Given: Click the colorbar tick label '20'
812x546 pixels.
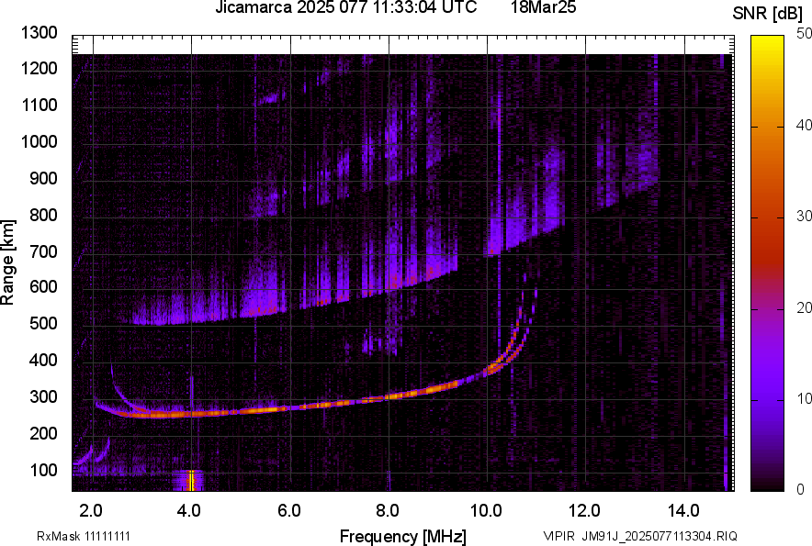Looking at the screenshot, I should coord(804,308).
